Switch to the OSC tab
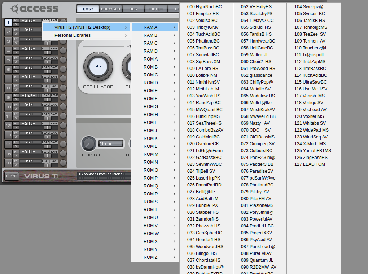Image resolution: width=368 pixels, height=274 pixels. pos(133,9)
